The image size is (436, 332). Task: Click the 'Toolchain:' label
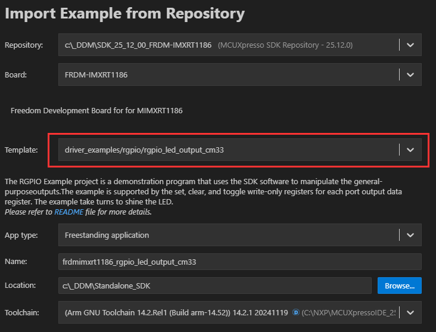22,313
